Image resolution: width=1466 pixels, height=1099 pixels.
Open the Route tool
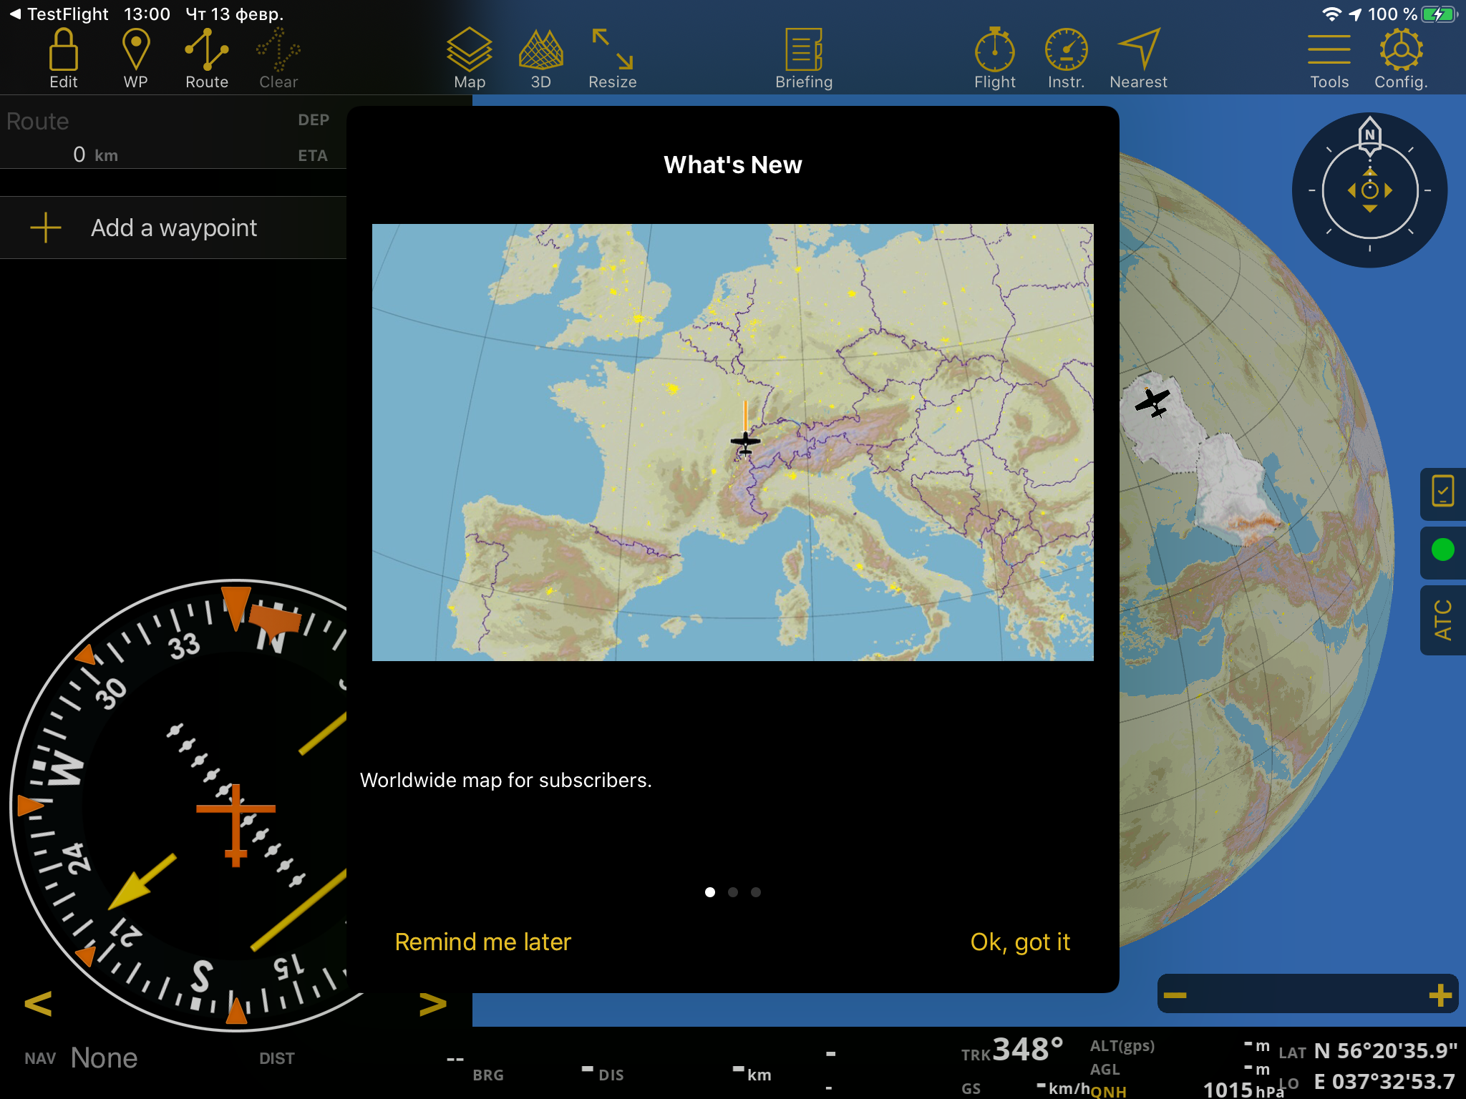(207, 59)
